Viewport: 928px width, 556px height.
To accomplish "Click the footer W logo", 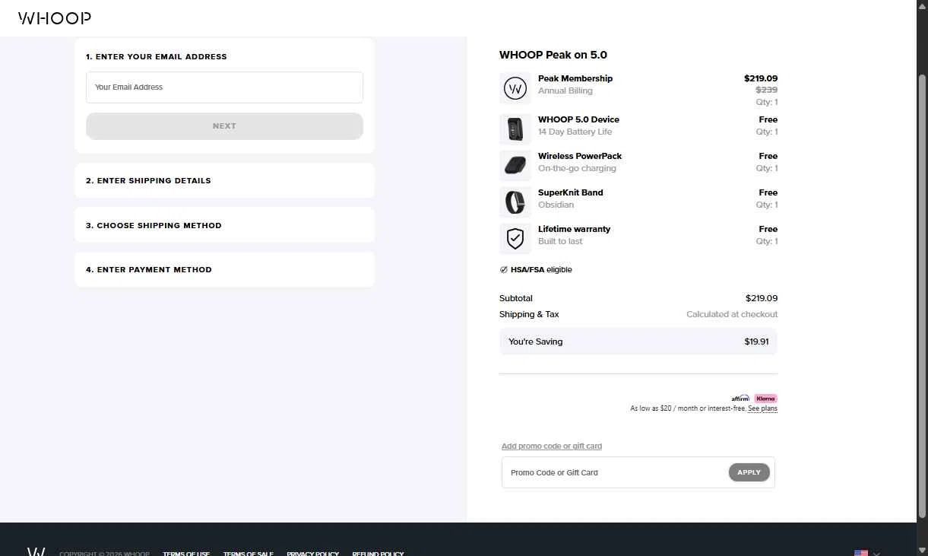I will (x=36, y=552).
